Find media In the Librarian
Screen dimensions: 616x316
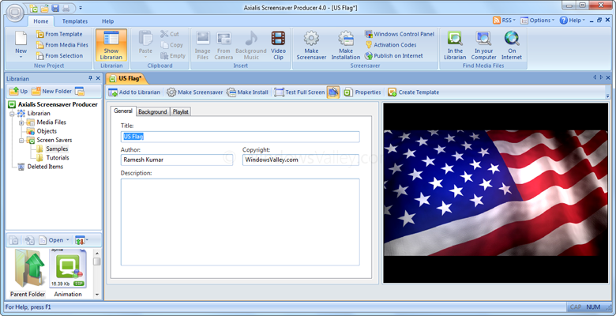click(x=455, y=45)
